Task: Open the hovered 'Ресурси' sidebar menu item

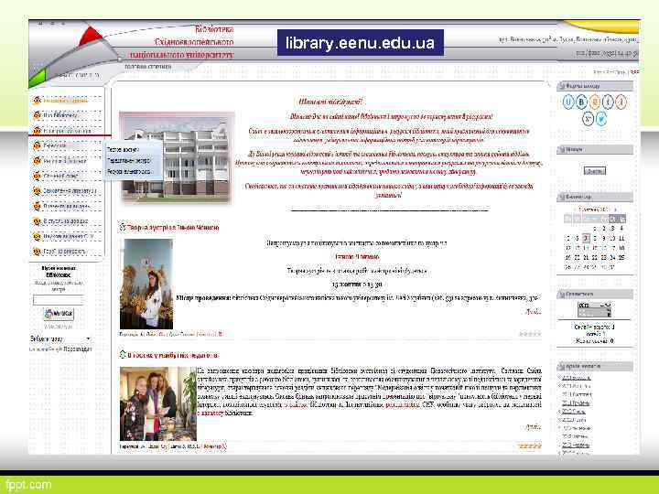Action: [x=55, y=145]
